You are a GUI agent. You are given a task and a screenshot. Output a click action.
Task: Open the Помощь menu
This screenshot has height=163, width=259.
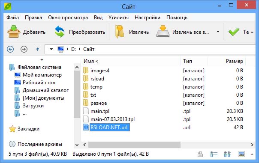[177, 18]
